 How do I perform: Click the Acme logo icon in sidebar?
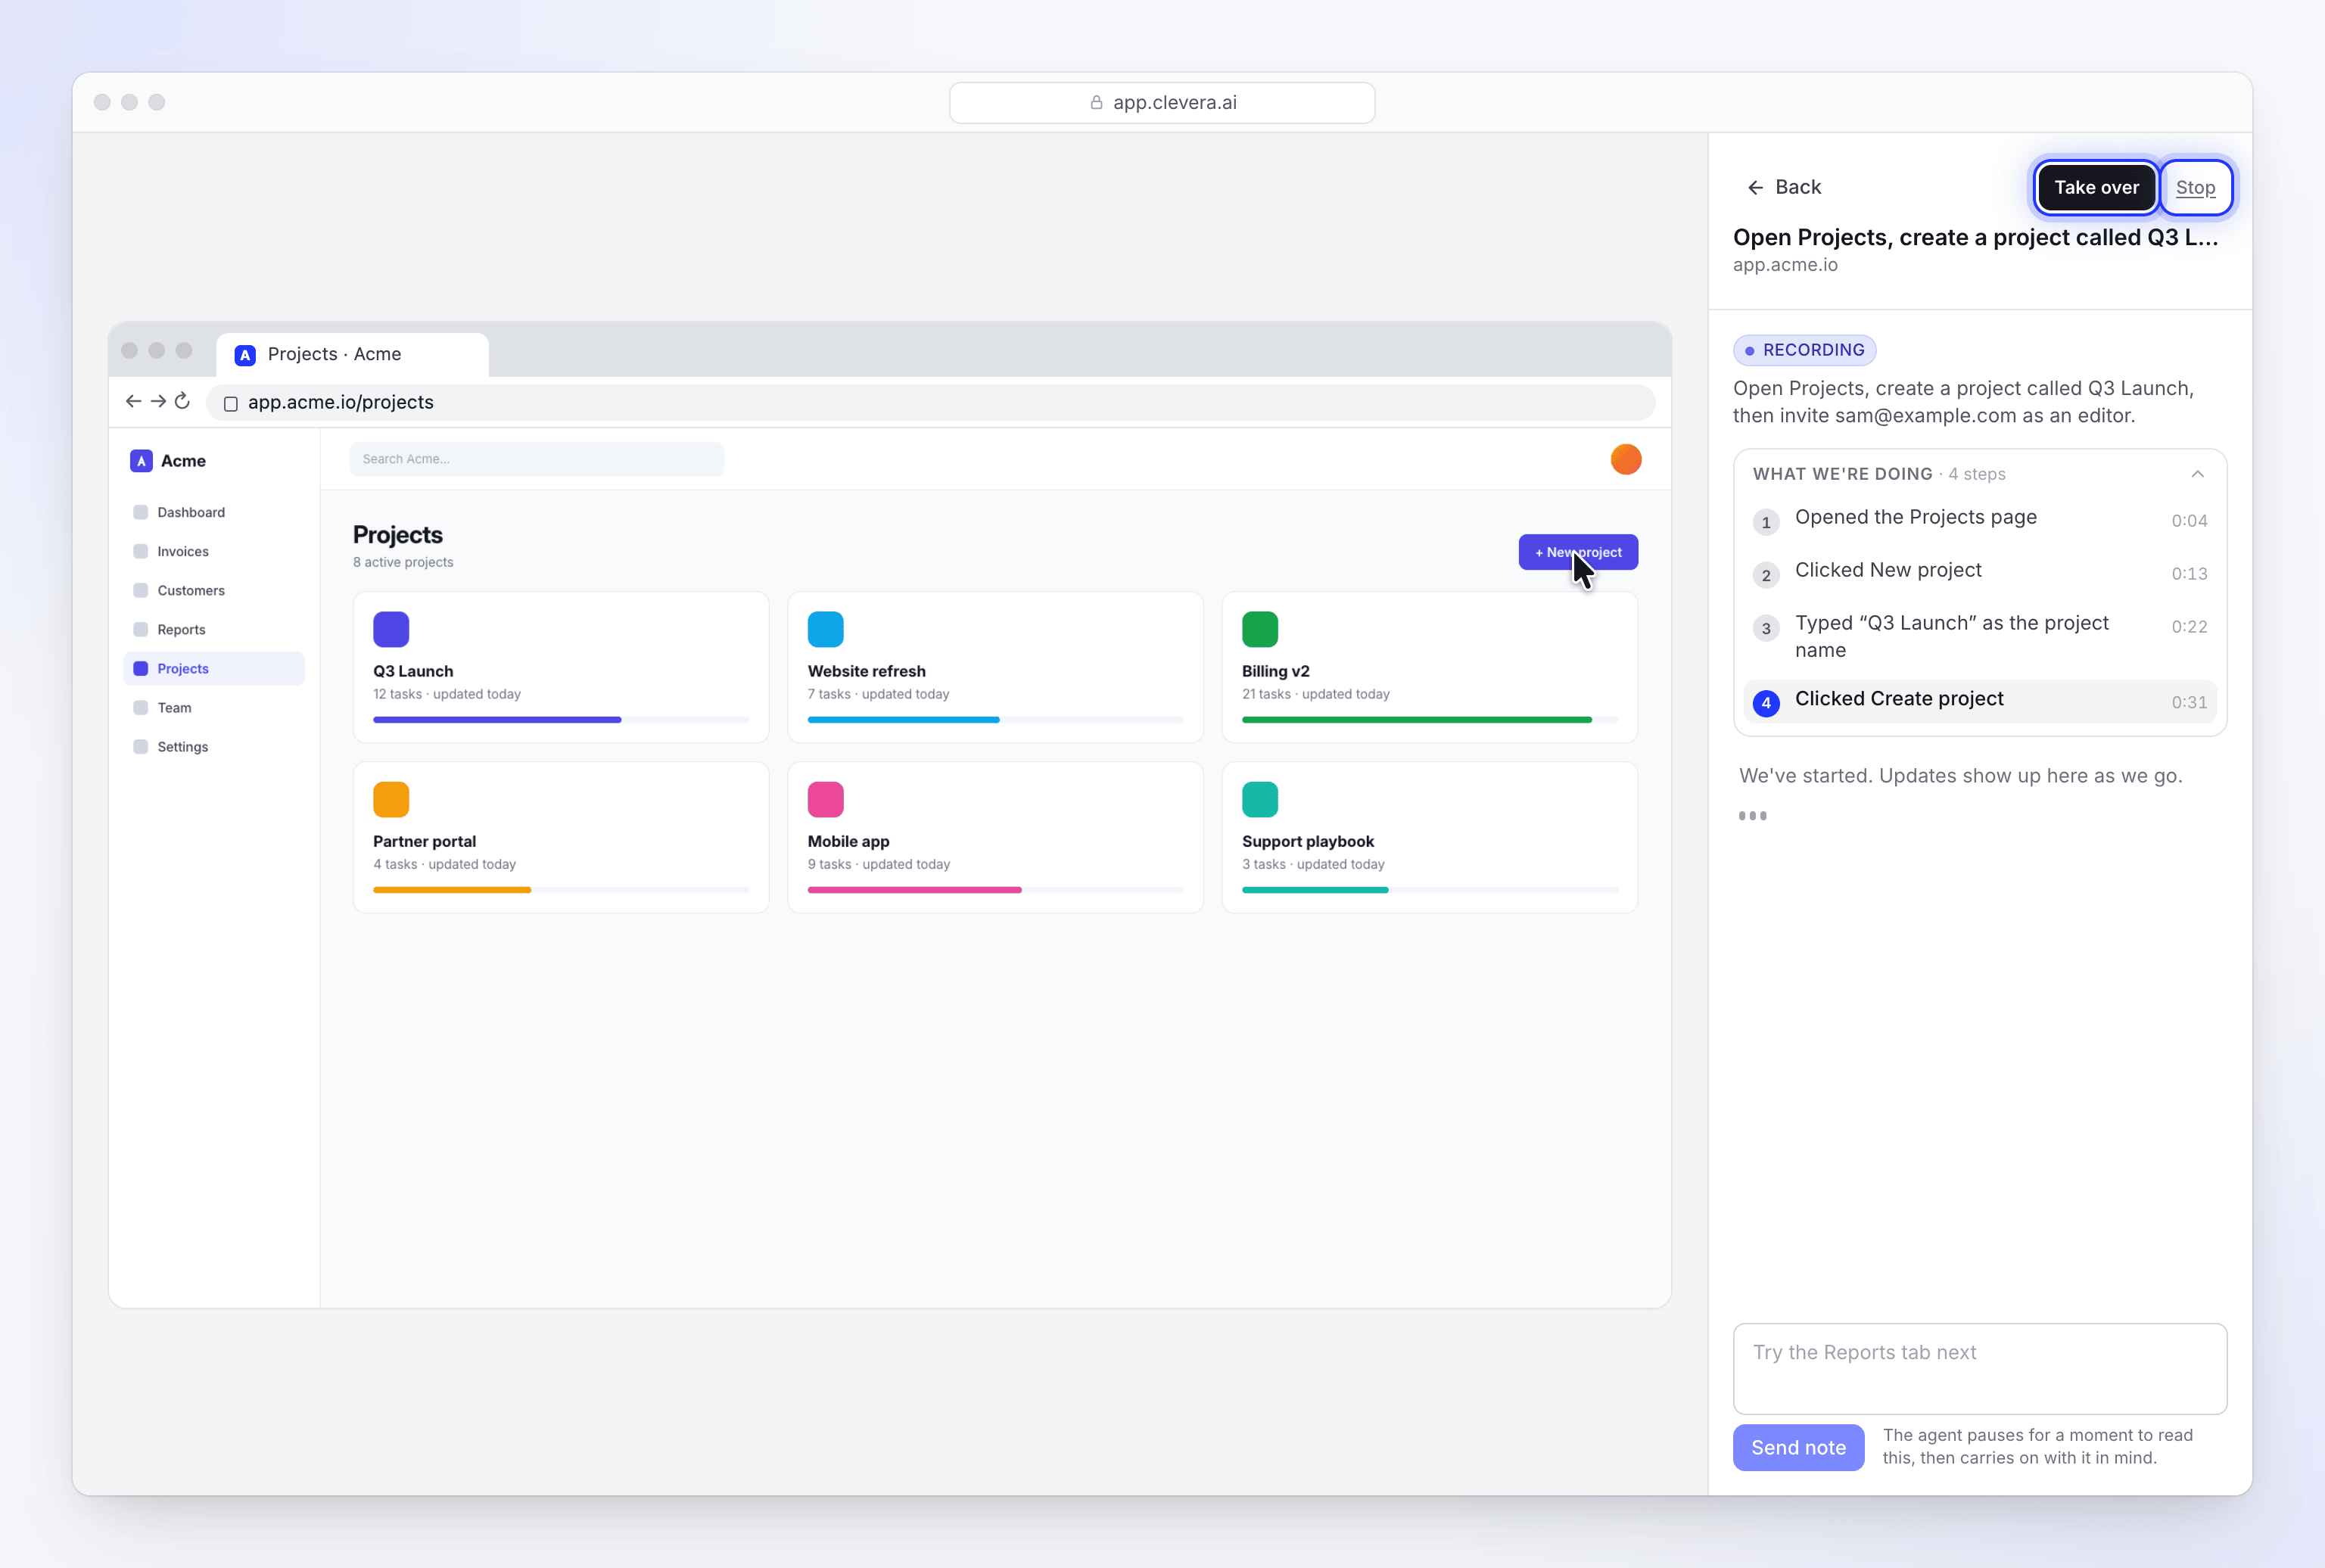click(x=141, y=461)
